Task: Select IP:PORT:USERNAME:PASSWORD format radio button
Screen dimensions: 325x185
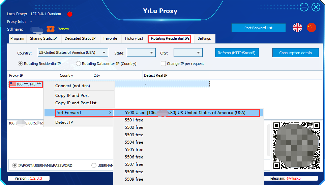Action: (x=14, y=165)
